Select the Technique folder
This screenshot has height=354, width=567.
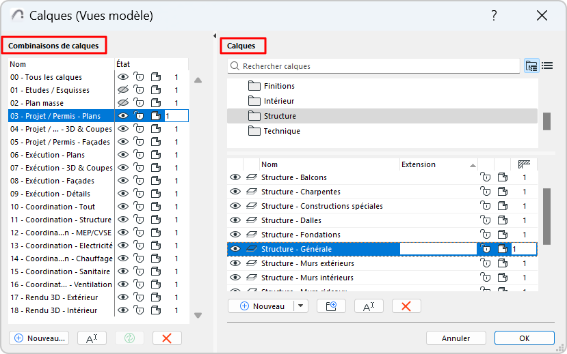(x=282, y=131)
